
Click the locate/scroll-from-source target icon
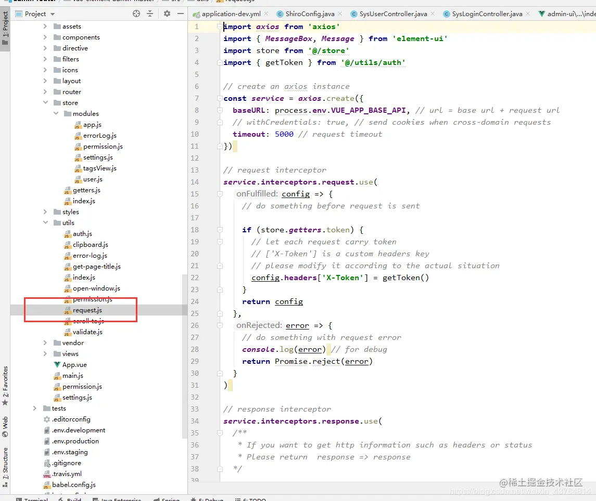[136, 14]
